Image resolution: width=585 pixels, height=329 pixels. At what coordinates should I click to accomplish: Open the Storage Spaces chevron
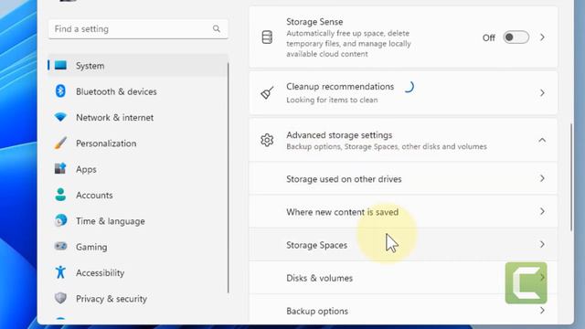(542, 245)
